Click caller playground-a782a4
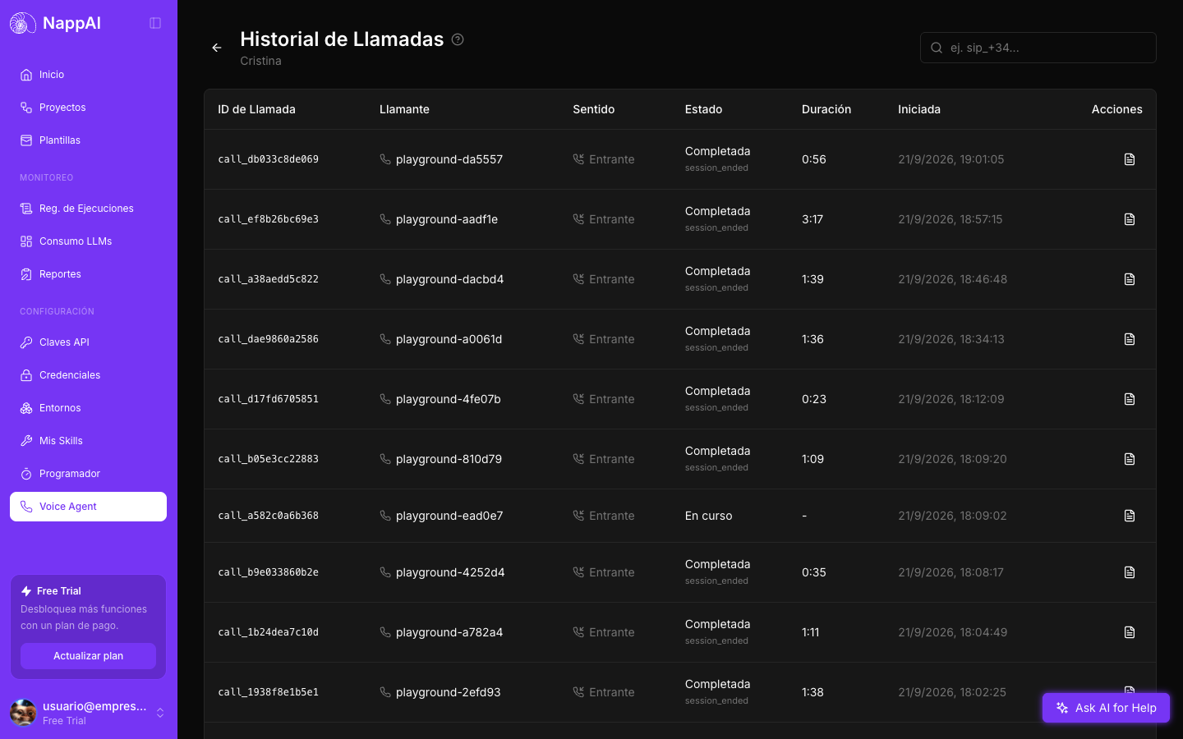This screenshot has height=739, width=1183. tap(449, 632)
